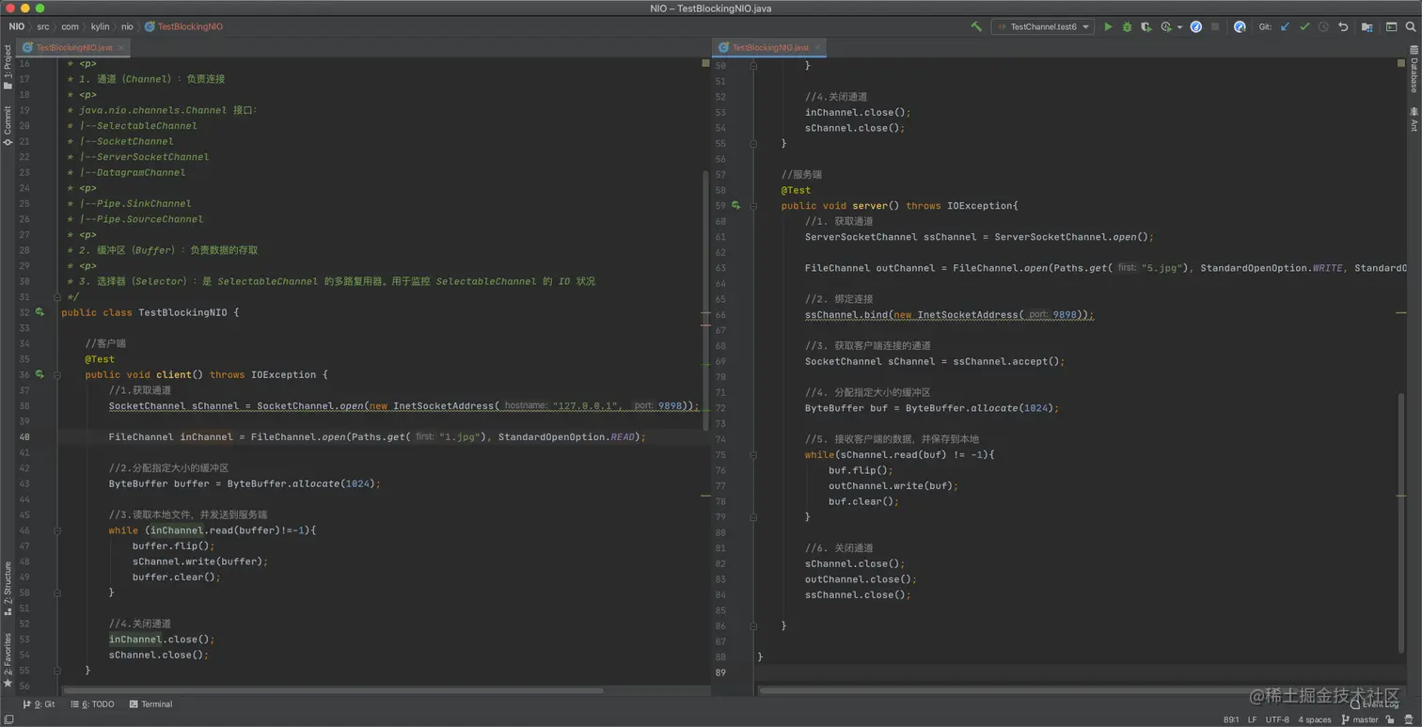The image size is (1422, 727).
Task: Click TestBlockingNIO class breadcrumb
Action: 184,27
